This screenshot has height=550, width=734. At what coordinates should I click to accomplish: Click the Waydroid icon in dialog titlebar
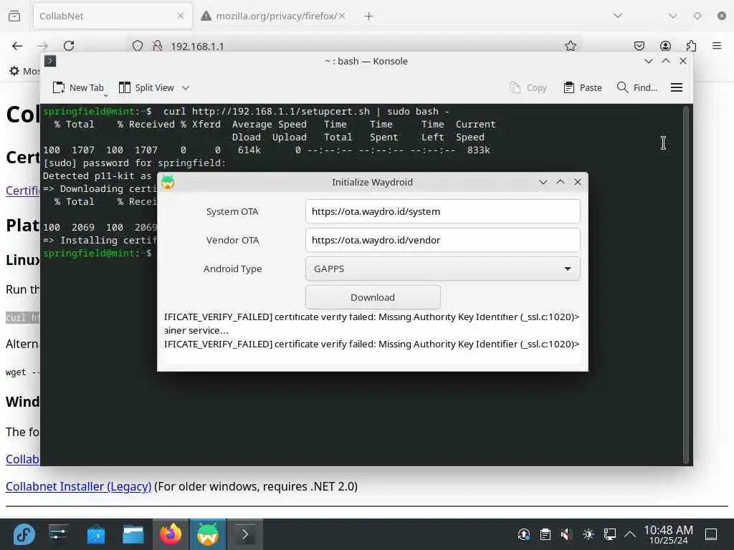click(x=168, y=182)
